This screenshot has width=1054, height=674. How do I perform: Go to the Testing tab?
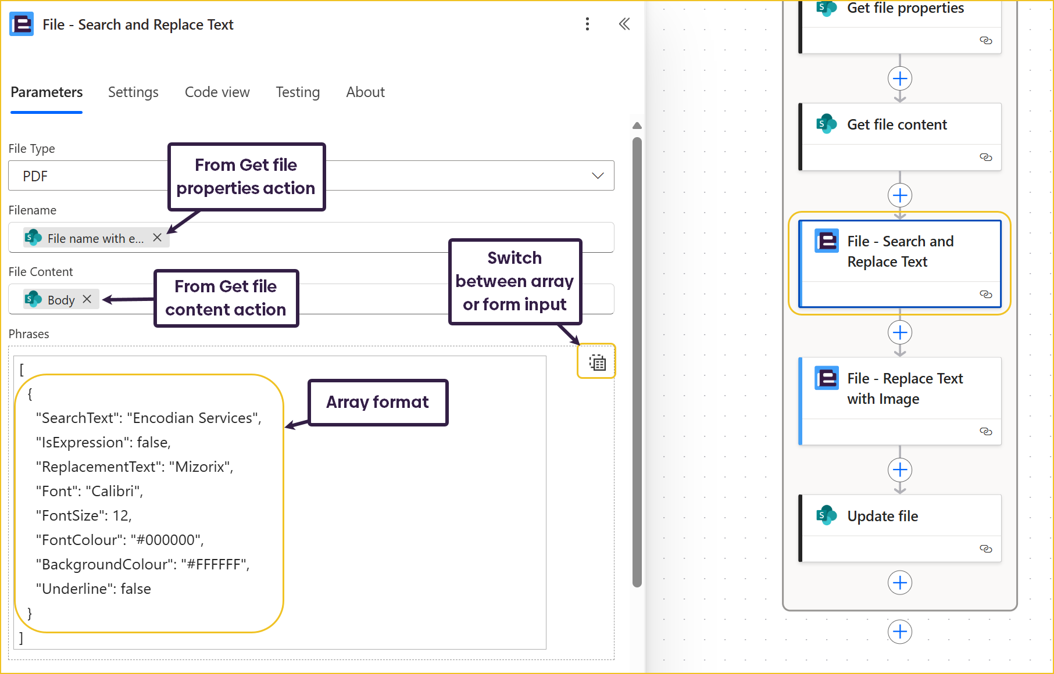(x=298, y=92)
